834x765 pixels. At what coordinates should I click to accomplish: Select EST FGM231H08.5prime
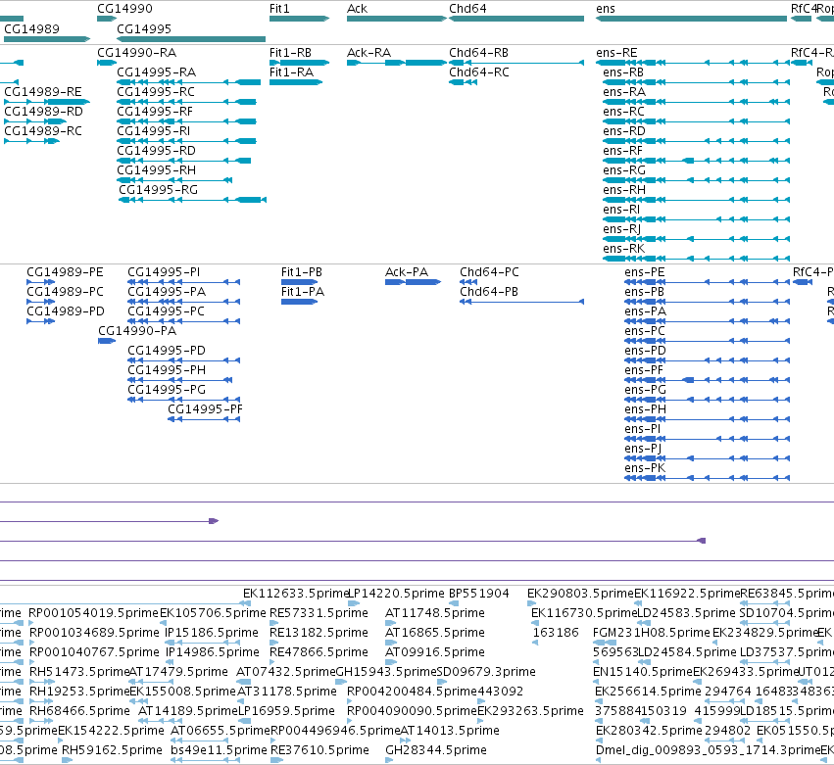point(652,633)
